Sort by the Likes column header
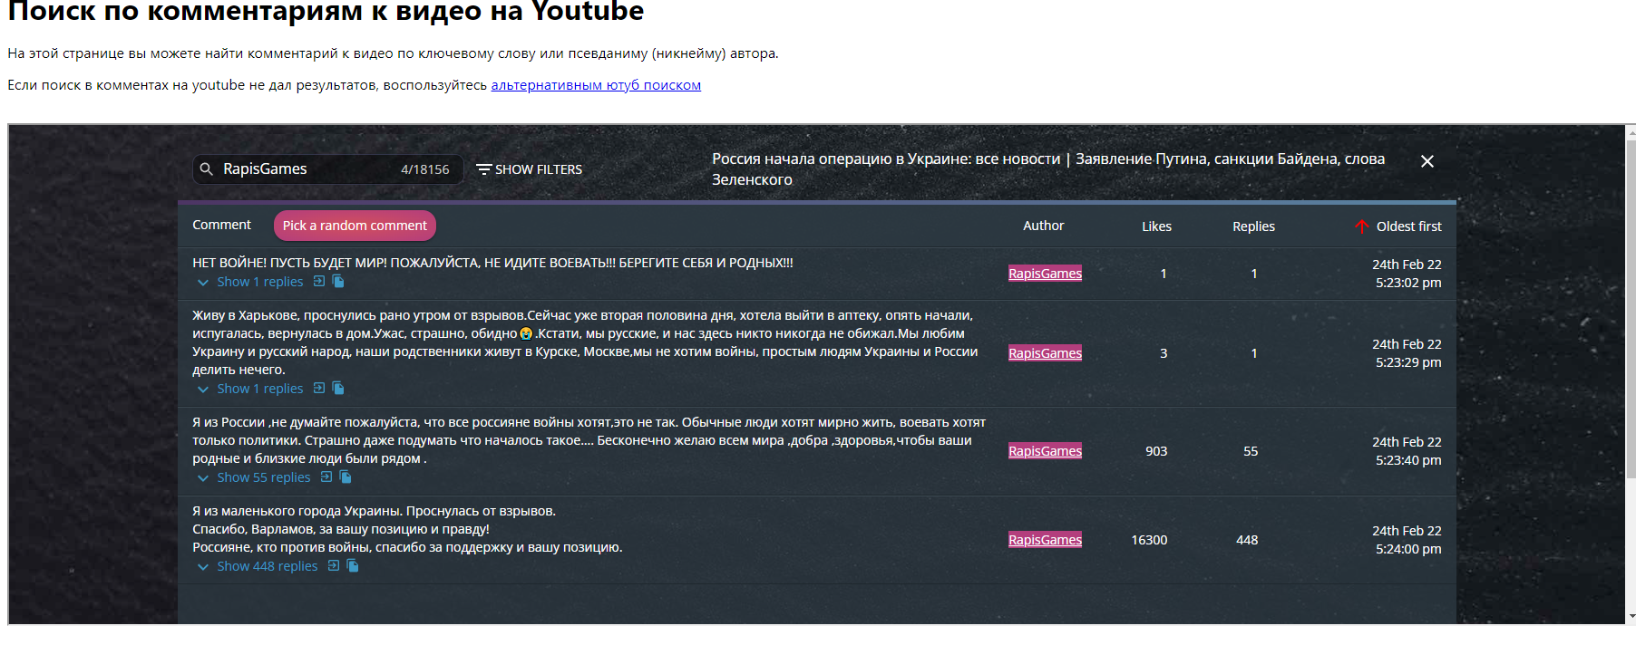 pos(1156,226)
